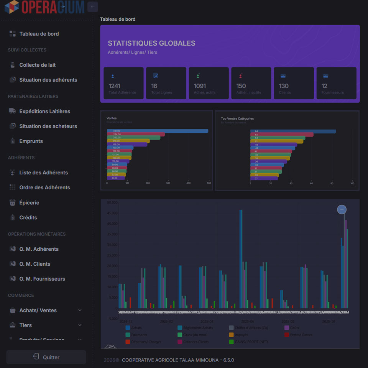368x368 pixels.
Task: Expand the Produits/ Services submenu chevron
Action: [80, 339]
